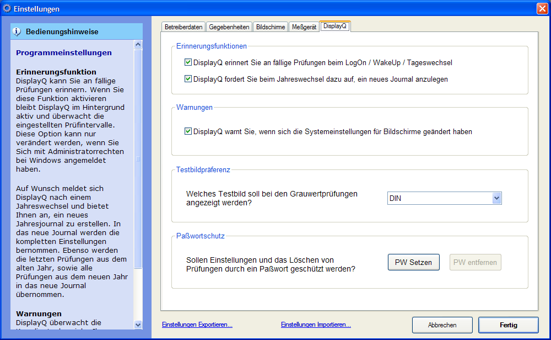Click the help panel scroll down arrow
Viewport: 551px width, 340px height.
tap(138, 325)
